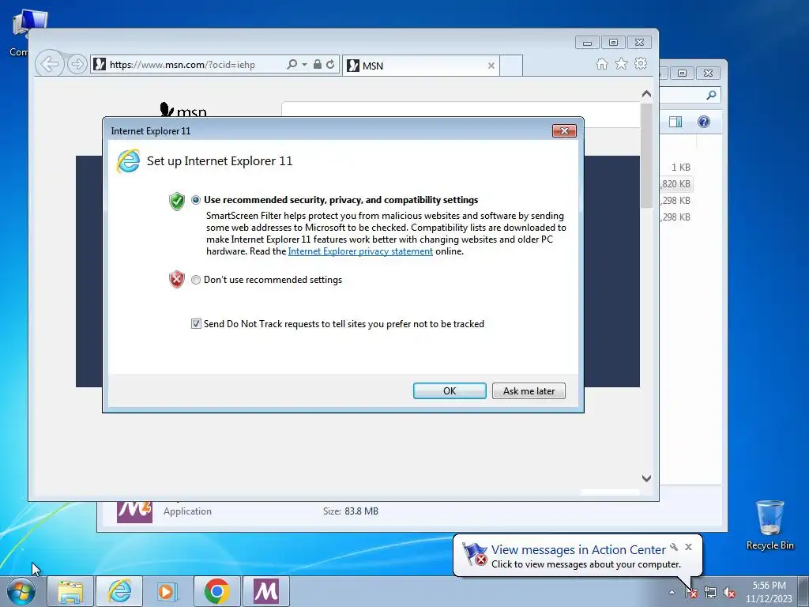Close the MSN tab
Screen dimensions: 809x607
(491, 66)
